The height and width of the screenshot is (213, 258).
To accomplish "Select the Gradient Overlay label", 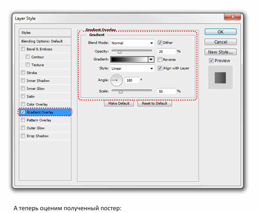I will (x=40, y=112).
